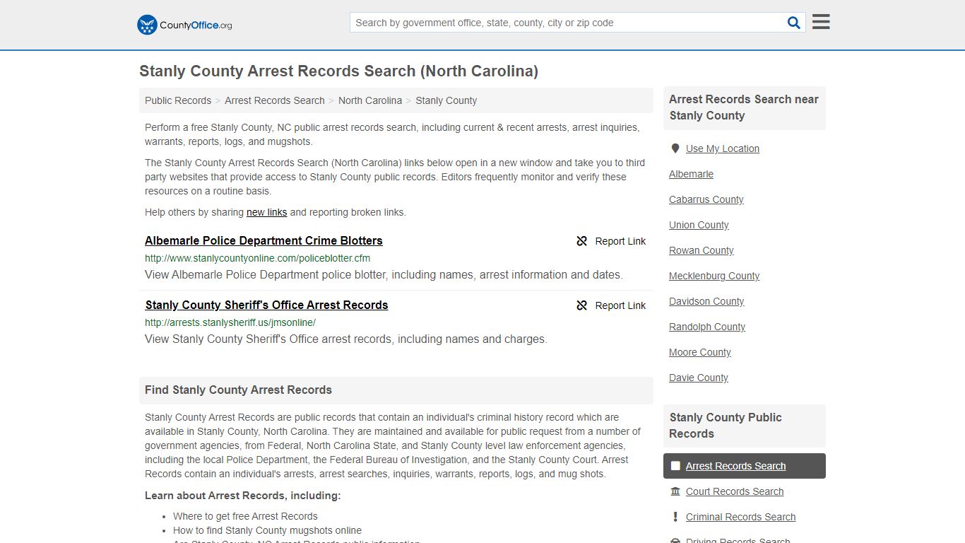This screenshot has height=543, width=965.
Task: Select Stanly County breadcrumb
Action: [446, 100]
